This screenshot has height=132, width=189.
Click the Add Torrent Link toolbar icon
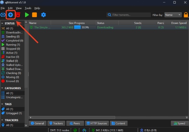[3, 15]
